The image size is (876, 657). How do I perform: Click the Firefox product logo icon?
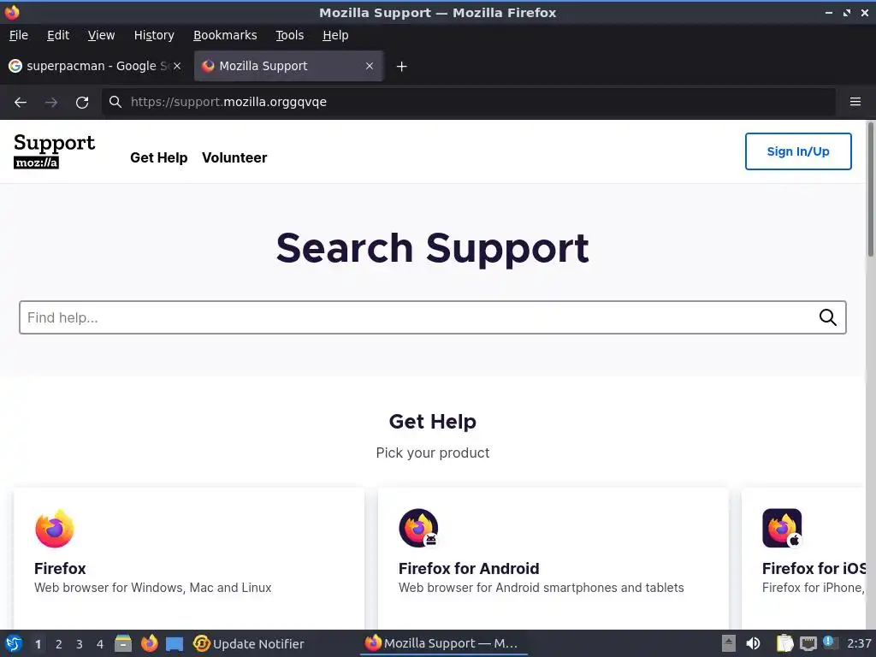point(54,529)
